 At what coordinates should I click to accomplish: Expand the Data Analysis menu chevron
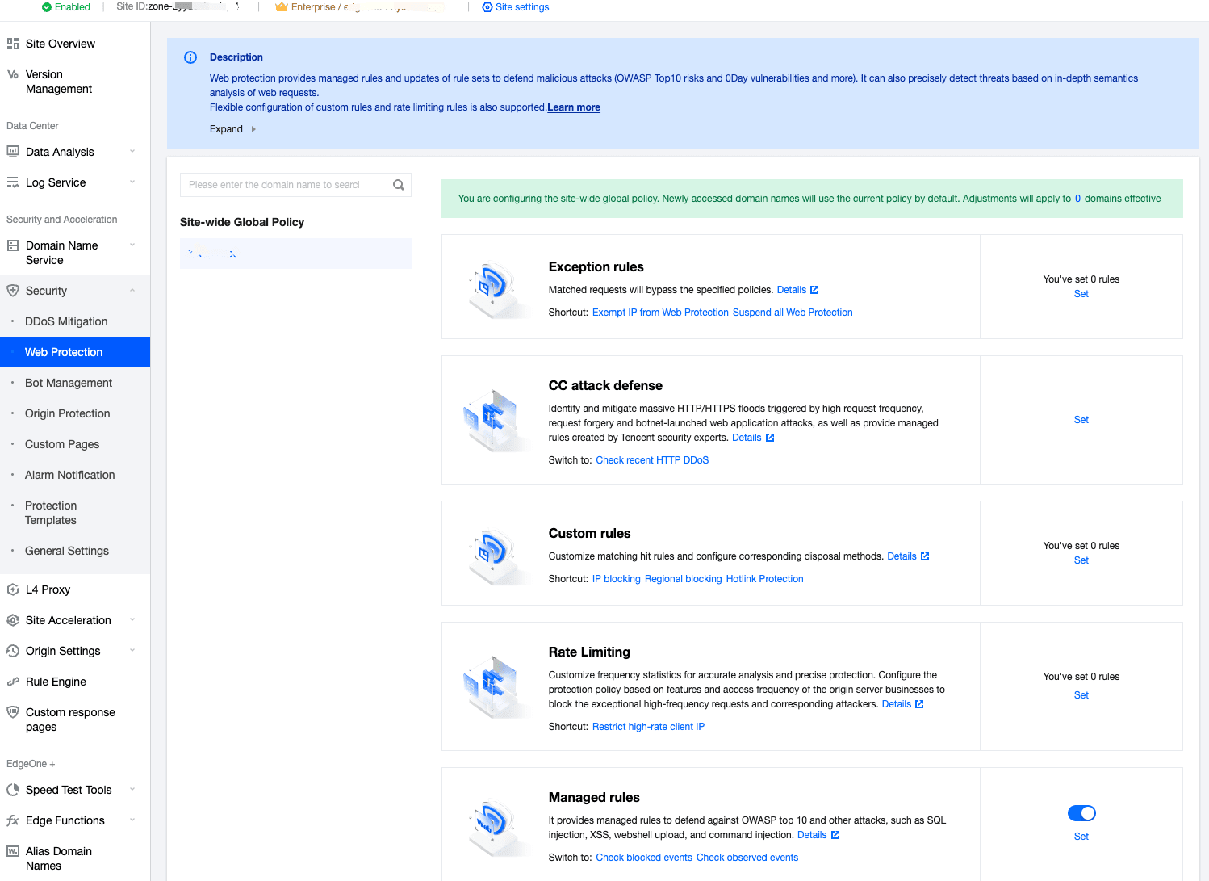pyautogui.click(x=132, y=151)
